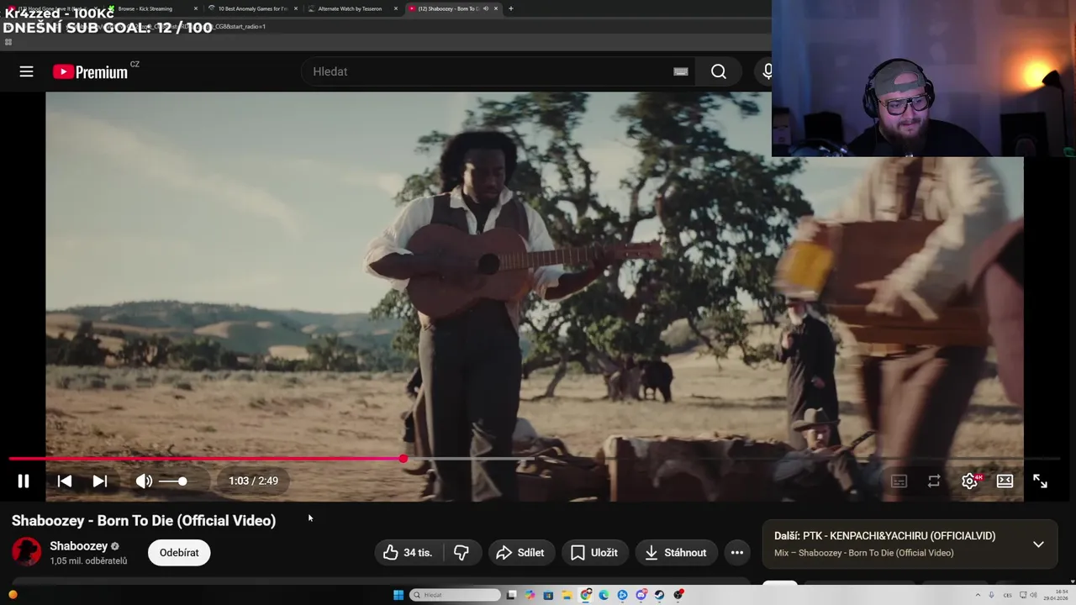This screenshot has width=1076, height=605.
Task: Click the taskbar Hledat search box
Action: (455, 595)
